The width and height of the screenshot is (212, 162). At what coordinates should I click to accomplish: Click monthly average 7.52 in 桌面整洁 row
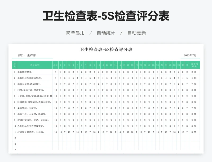[194, 108]
